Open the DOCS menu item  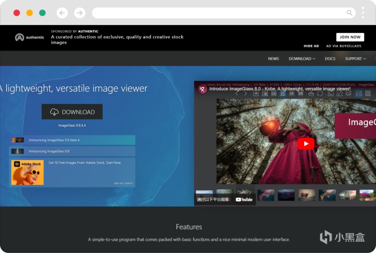(330, 59)
